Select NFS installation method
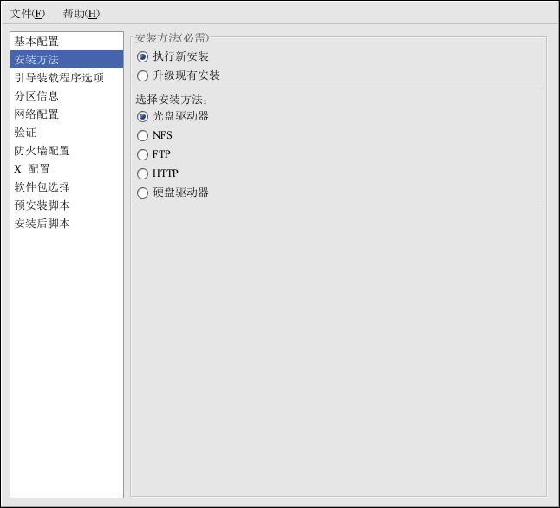This screenshot has width=560, height=508. coord(142,135)
